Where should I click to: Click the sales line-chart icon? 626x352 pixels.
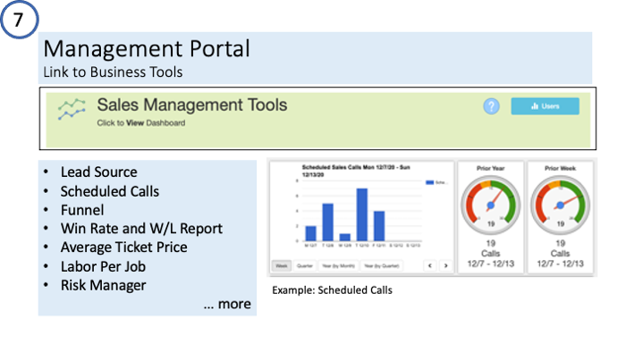coord(72,109)
